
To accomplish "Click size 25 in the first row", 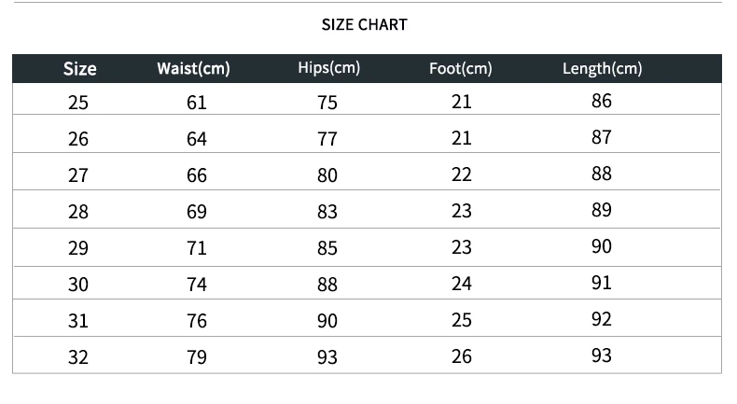I will [78, 103].
